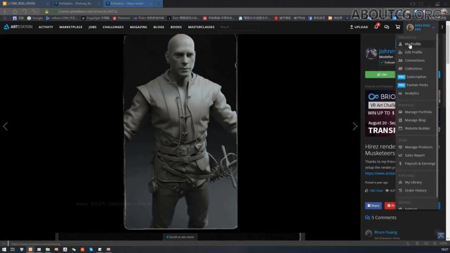Click the browser back button
Viewport: 450px width, 253px height.
(x=5, y=12)
